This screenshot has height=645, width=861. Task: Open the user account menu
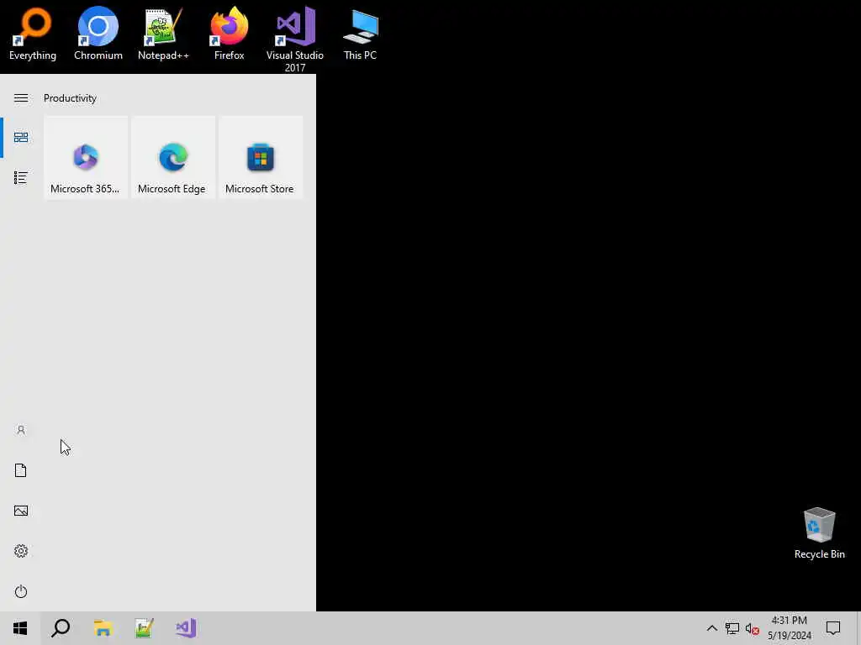21,430
